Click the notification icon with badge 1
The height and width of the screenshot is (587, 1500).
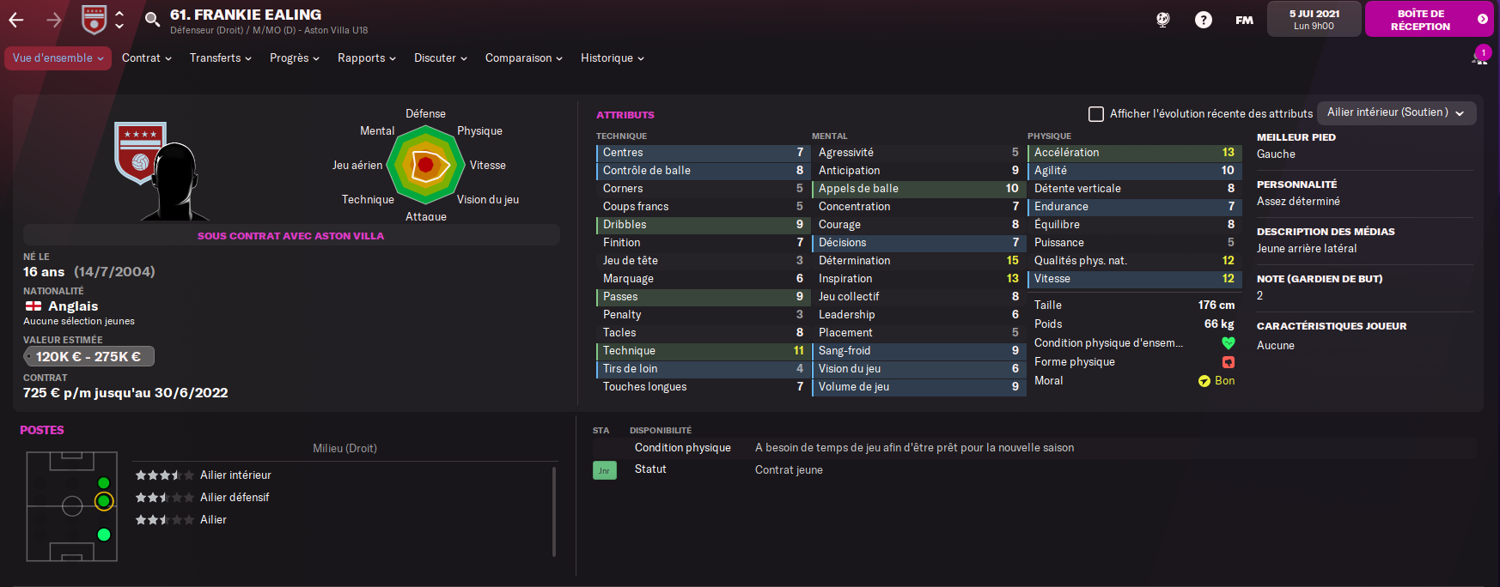pos(1480,57)
